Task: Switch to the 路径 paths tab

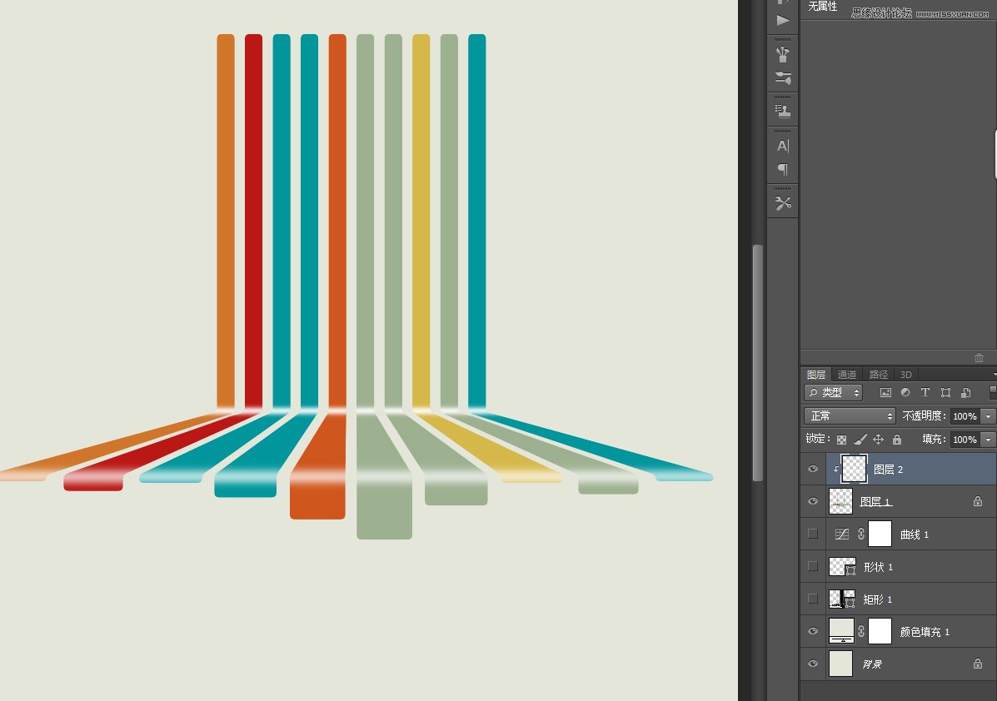Action: 879,375
